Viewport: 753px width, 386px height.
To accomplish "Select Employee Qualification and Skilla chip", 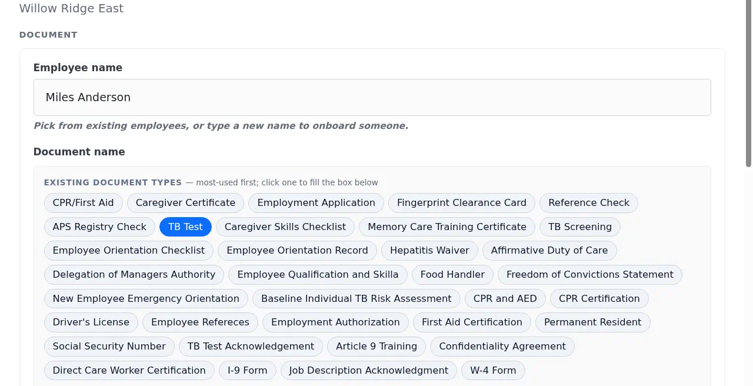I will tap(318, 274).
